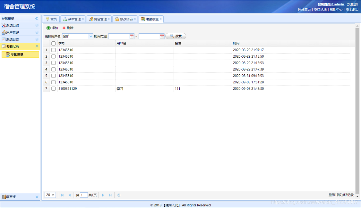
Task: Open page size dropdown showing 20
Action: [x=50, y=195]
